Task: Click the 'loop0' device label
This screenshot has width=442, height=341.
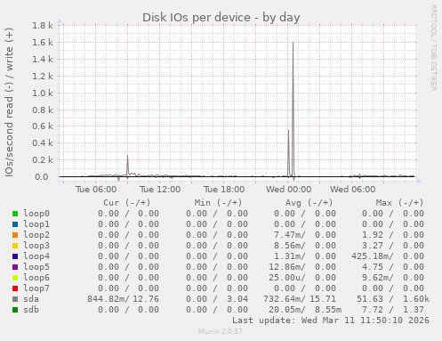Action: coord(36,214)
